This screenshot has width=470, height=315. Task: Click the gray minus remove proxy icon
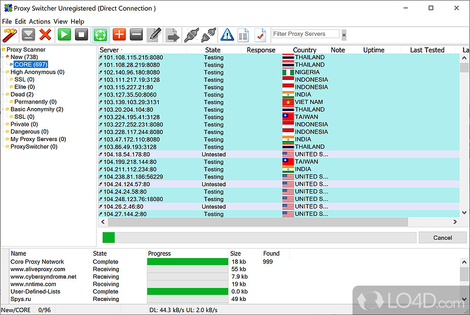coord(136,35)
